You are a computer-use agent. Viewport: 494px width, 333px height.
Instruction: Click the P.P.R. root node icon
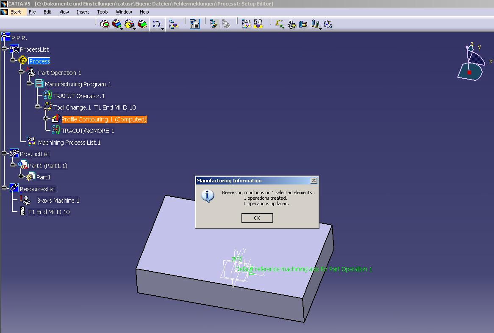coord(6,37)
